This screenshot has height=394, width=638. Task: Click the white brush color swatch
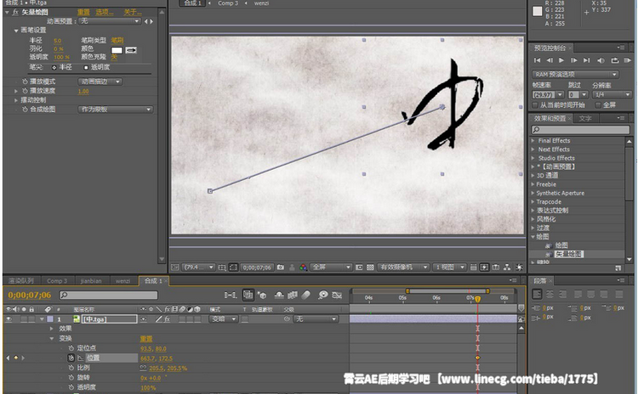point(117,50)
